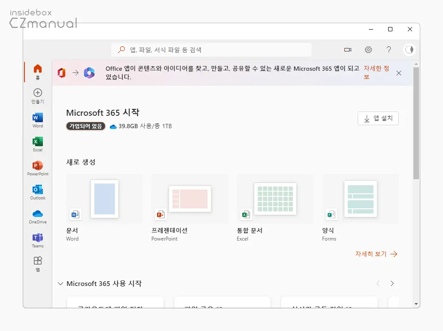The width and height of the screenshot is (443, 331).
Task: Open OneDrive from the sidebar
Action: click(x=38, y=217)
